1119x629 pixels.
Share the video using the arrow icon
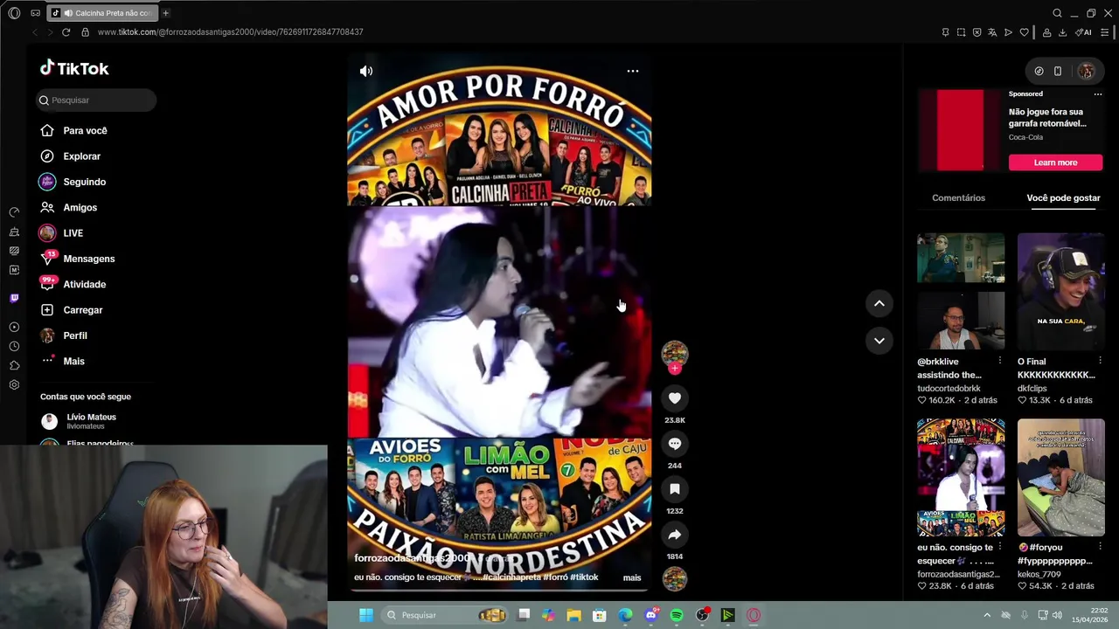pos(674,535)
